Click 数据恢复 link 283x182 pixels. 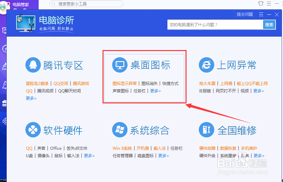click(228, 148)
